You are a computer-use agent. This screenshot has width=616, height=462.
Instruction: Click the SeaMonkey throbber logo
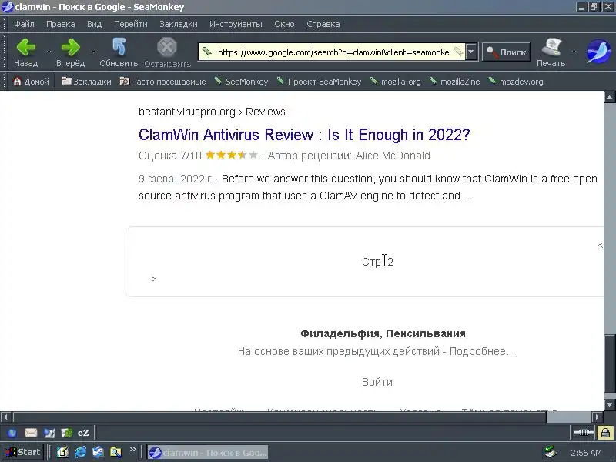[x=598, y=52]
